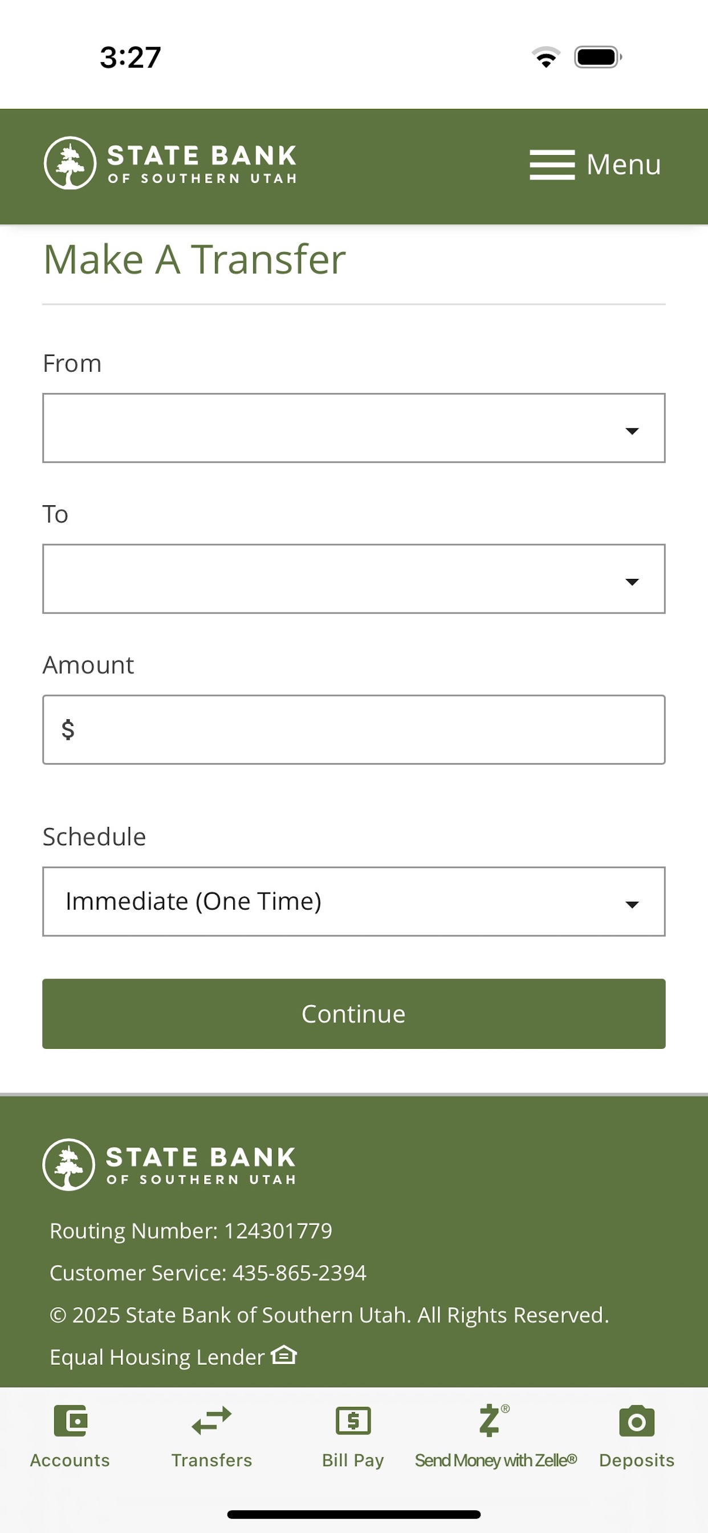
Task: Tap the Menu text label
Action: [624, 164]
